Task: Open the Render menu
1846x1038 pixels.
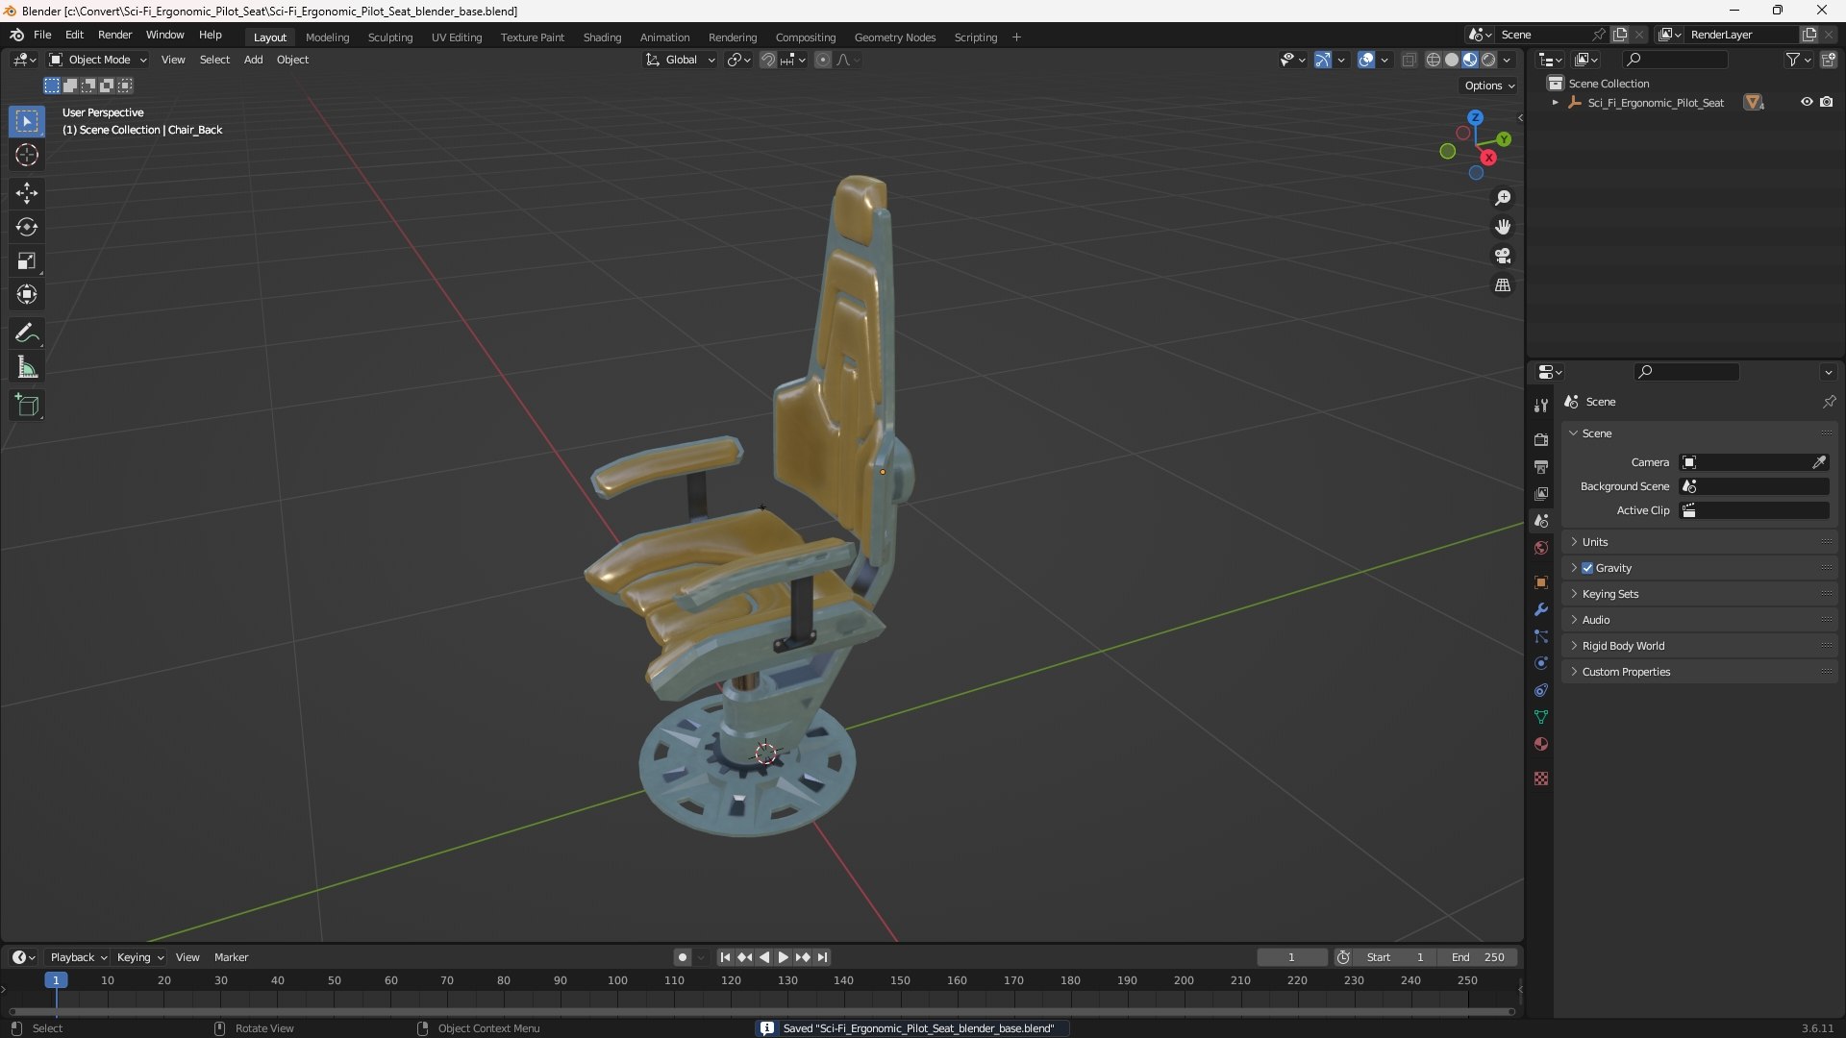Action: (x=114, y=35)
